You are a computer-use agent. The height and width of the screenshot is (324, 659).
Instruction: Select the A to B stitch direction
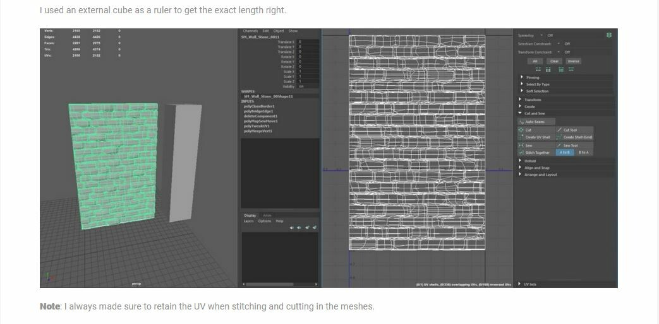coord(565,153)
